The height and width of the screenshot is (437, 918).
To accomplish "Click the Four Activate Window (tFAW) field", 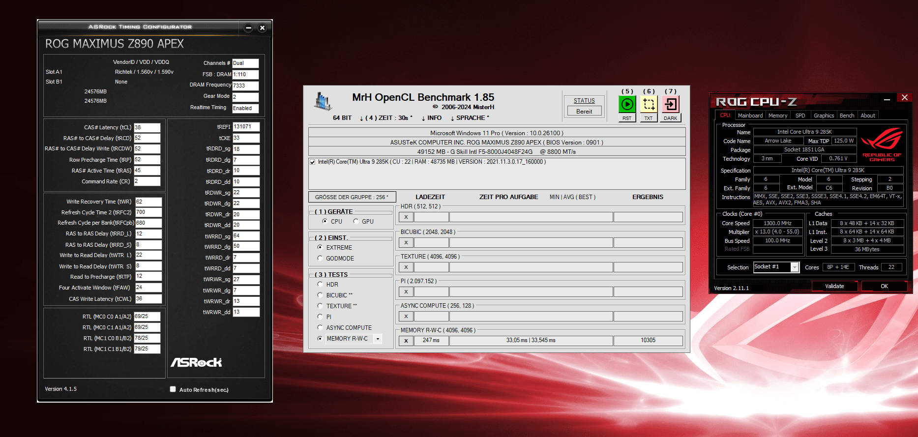I will click(148, 288).
